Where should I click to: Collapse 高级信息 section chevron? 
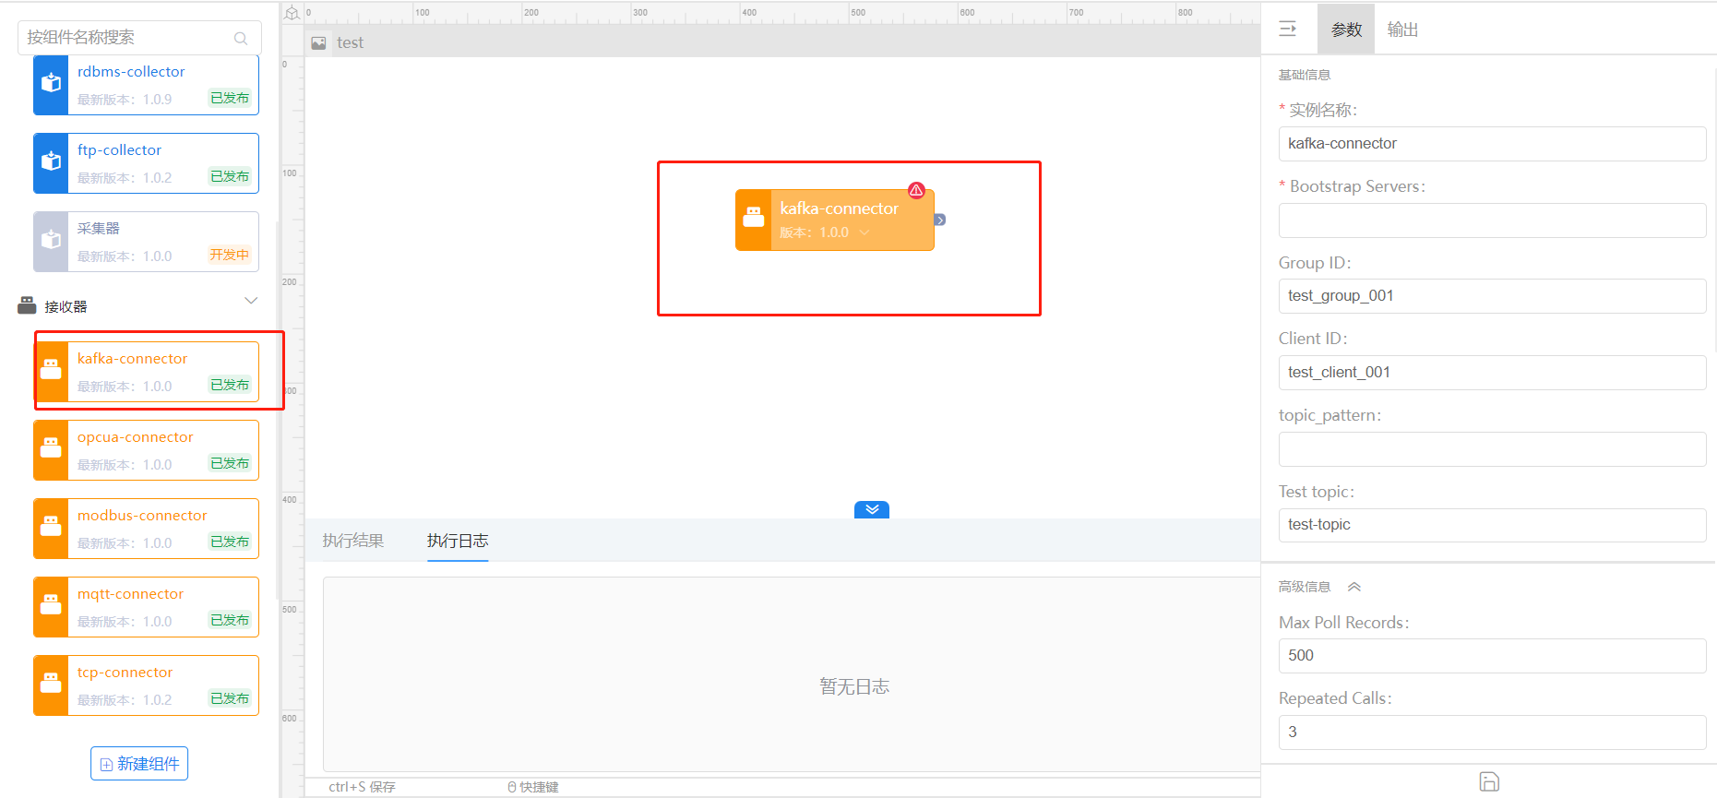pos(1354,587)
